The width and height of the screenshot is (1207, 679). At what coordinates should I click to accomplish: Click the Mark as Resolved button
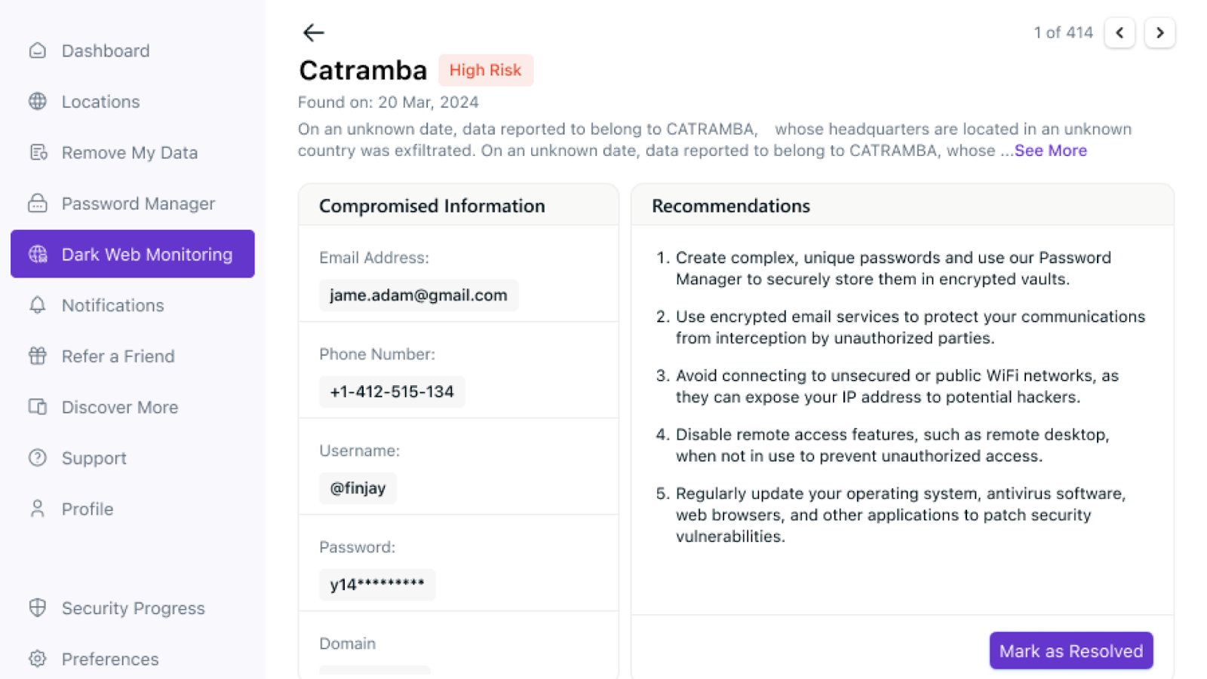1070,650
